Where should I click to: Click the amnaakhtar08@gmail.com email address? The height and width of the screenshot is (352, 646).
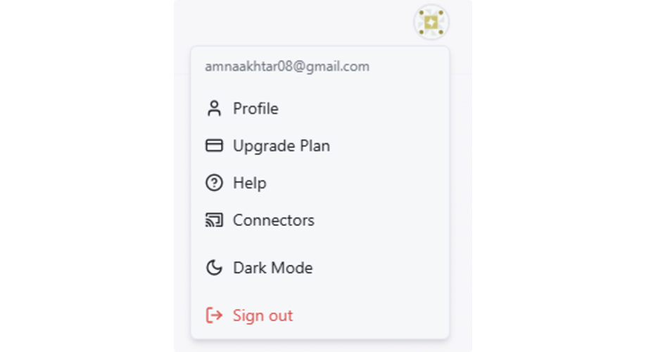(287, 67)
